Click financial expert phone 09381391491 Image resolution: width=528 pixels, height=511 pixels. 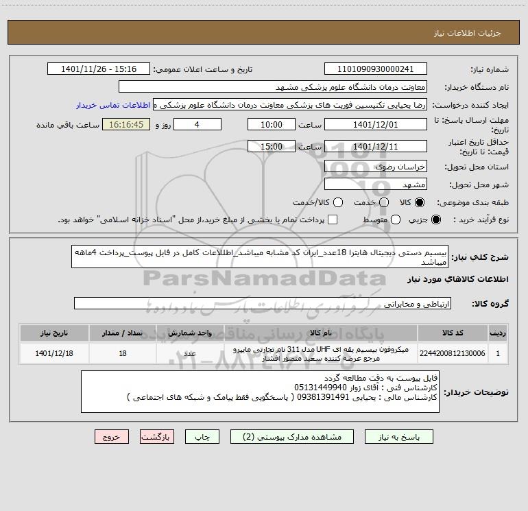323,397
